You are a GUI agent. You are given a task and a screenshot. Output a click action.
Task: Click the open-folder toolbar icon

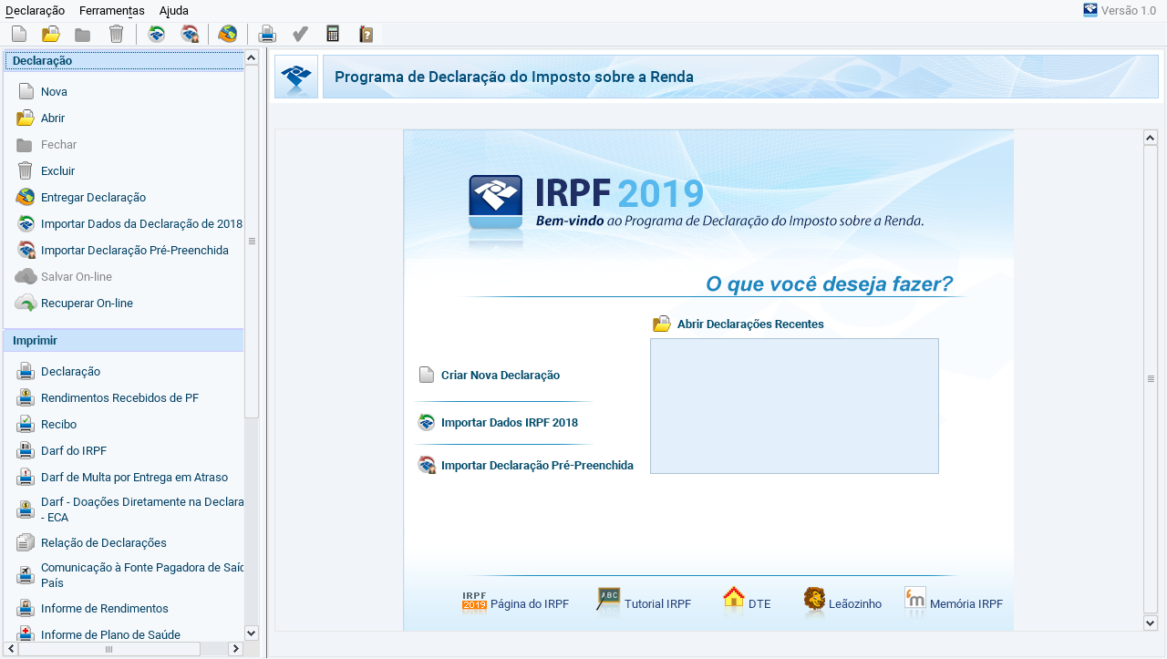[51, 35]
